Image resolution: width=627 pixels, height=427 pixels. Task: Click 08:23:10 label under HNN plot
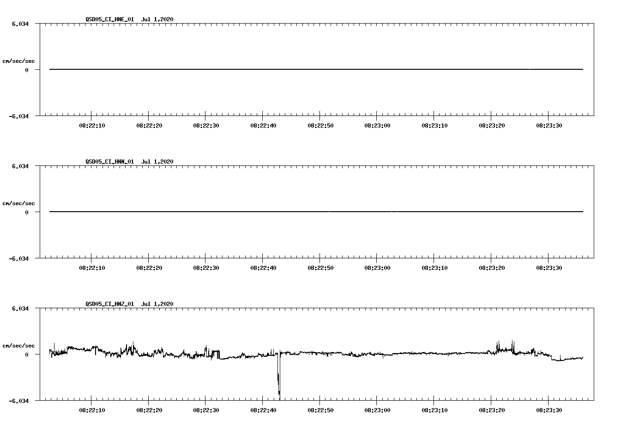[x=434, y=268]
